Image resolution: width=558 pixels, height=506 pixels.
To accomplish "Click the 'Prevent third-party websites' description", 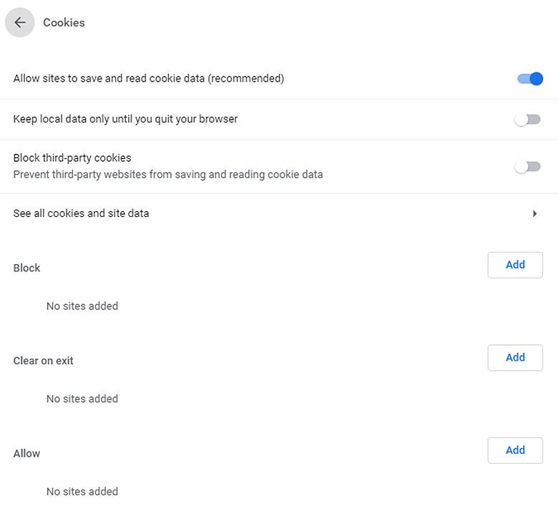I will pos(168,175).
